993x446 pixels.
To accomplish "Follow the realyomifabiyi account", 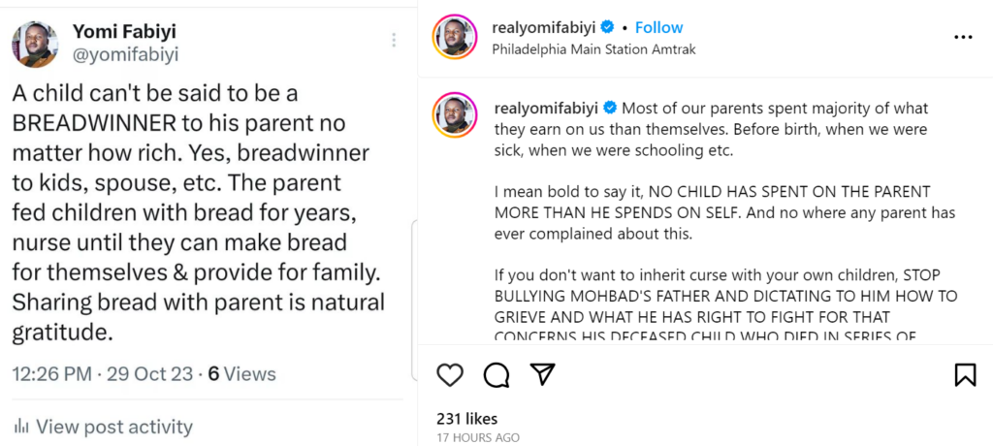I will pyautogui.click(x=658, y=28).
